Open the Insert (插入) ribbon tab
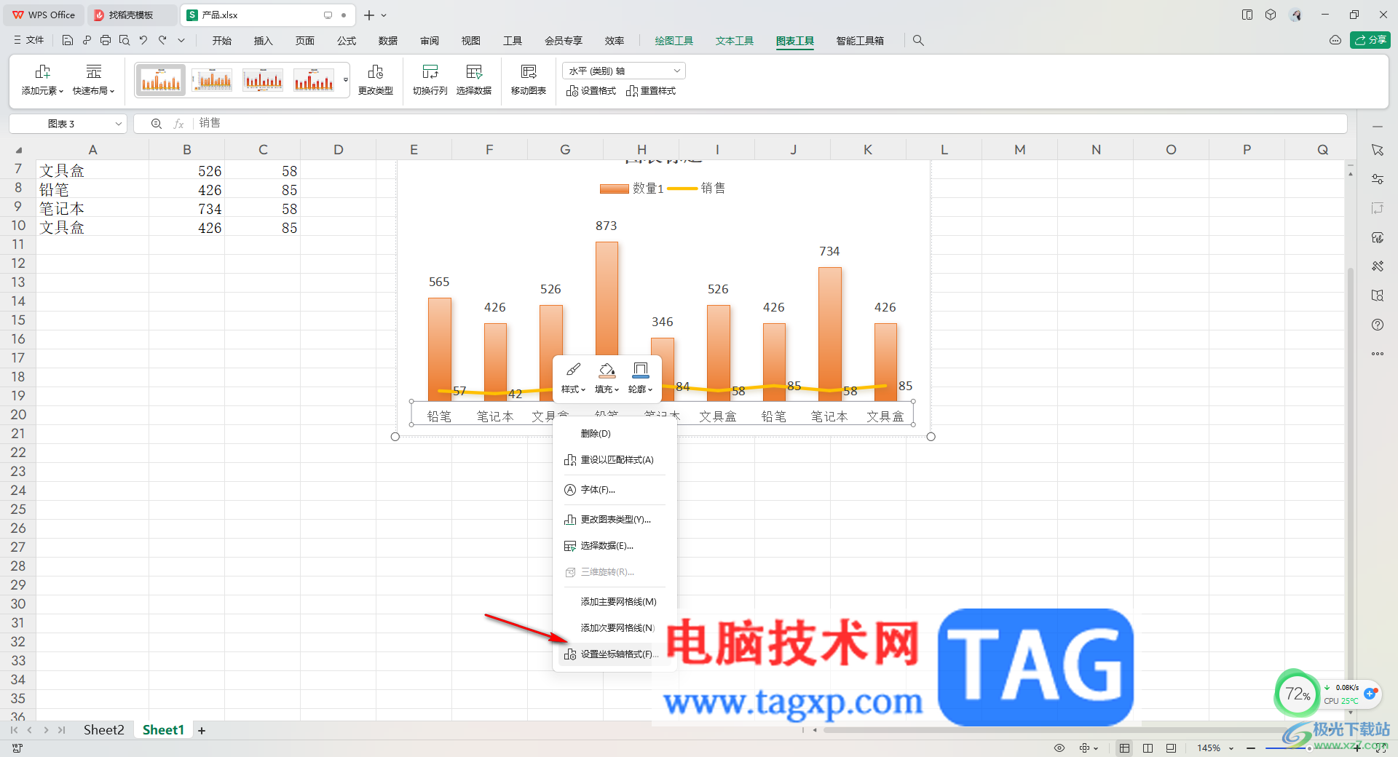The height and width of the screenshot is (757, 1398). (263, 41)
